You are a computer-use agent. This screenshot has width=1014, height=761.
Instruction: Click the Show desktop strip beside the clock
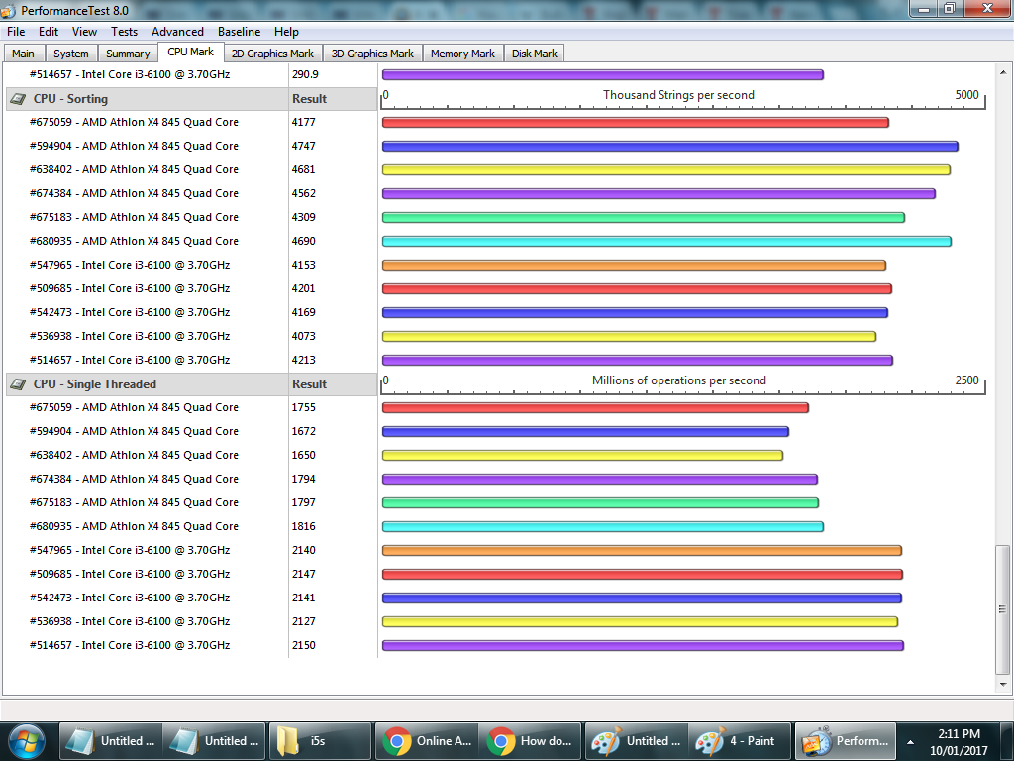tap(1006, 741)
